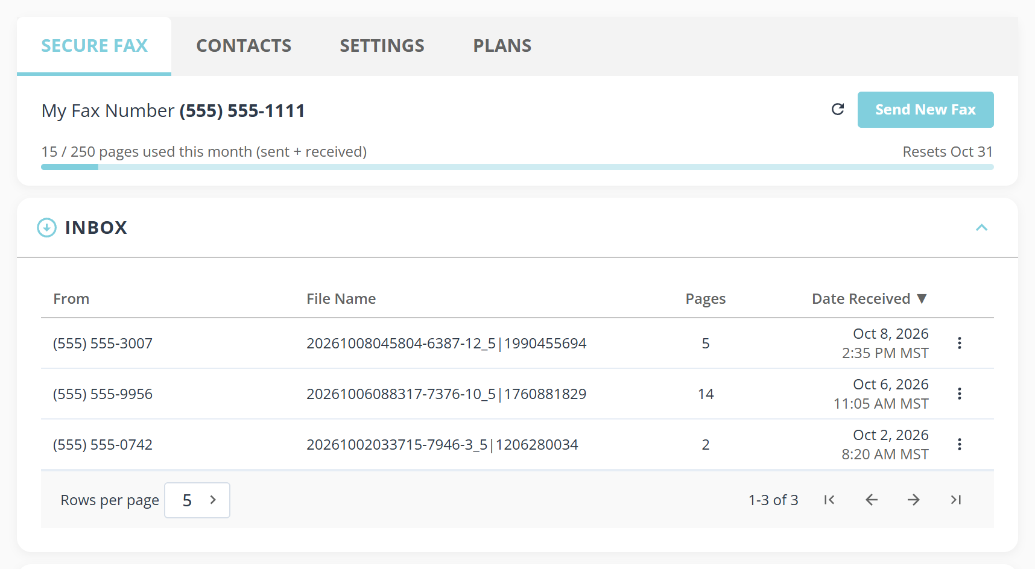Screen dimensions: 1035x569
Task: Select sender number (555) 555-3007
Action: click(103, 344)
